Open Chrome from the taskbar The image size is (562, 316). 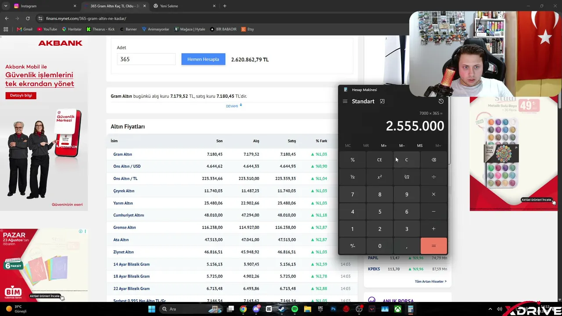(x=243, y=309)
